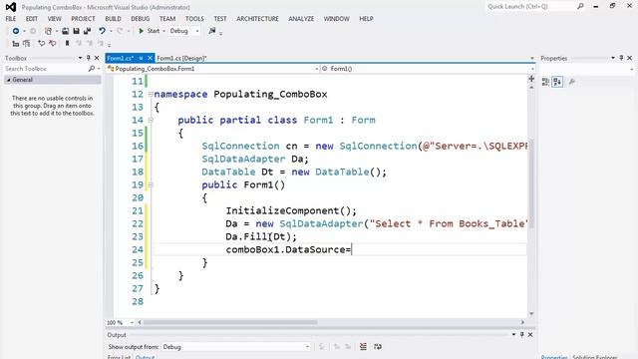638x359 pixels.
Task: Open the Show output from Debug dropdown
Action: [x=236, y=347]
